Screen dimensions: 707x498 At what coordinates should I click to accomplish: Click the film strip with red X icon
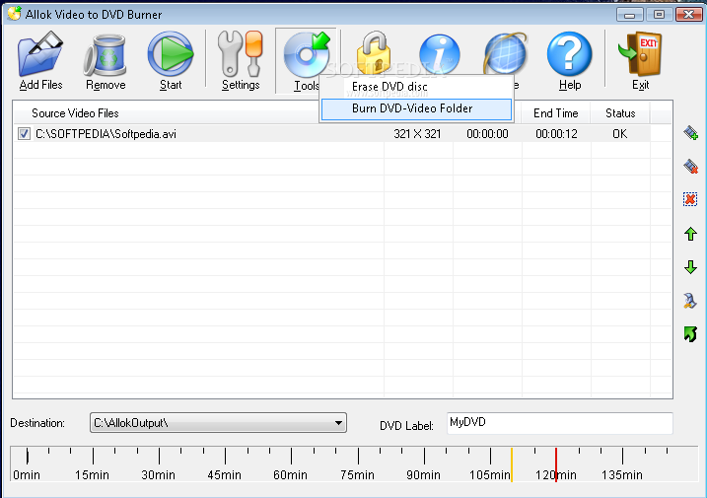point(690,166)
